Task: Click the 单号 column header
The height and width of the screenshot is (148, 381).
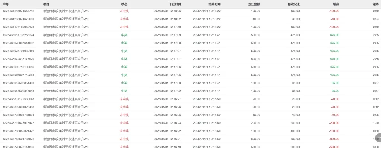Action: (6, 4)
